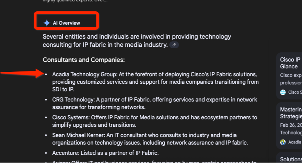Click the Accenture list entry
Viewport: 302px width, 163px height.
(105, 153)
